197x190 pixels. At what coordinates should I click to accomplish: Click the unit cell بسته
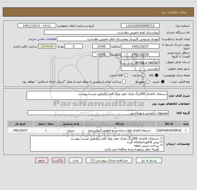point(71,130)
